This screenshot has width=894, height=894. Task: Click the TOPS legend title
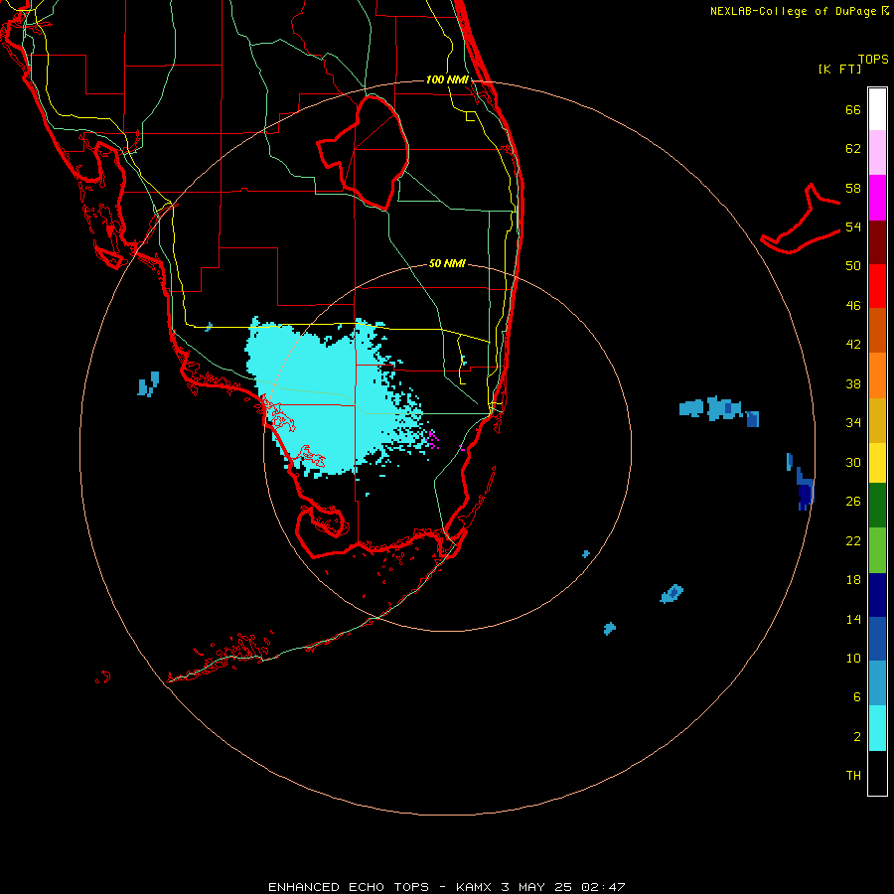[873, 59]
